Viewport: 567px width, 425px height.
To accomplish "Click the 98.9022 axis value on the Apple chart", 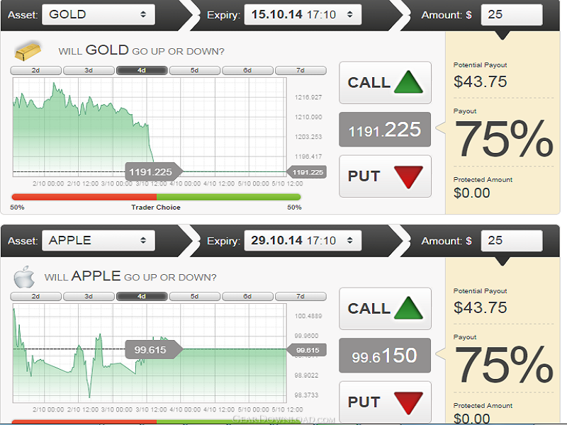I will click(x=306, y=375).
